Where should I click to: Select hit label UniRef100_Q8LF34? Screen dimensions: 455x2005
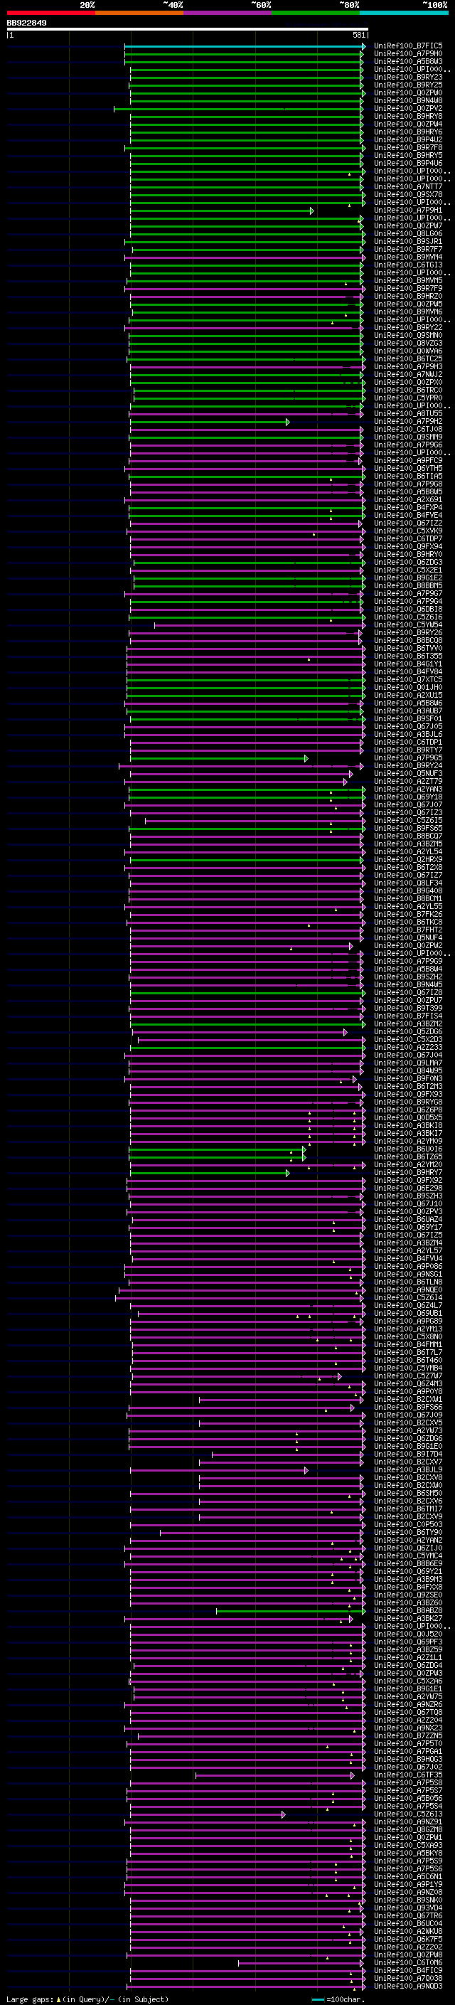coord(408,883)
